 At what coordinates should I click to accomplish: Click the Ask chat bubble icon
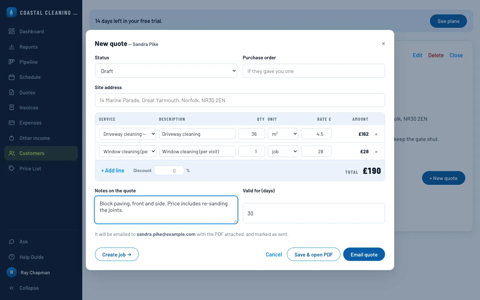[x=12, y=242]
